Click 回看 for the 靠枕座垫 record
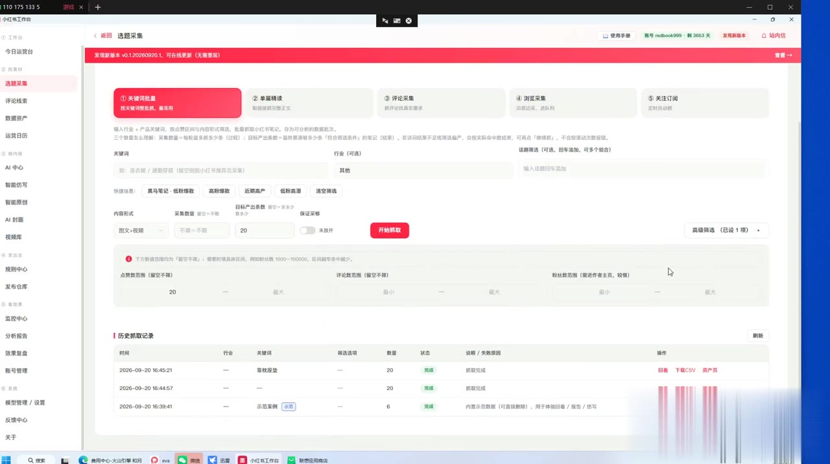 coord(663,370)
